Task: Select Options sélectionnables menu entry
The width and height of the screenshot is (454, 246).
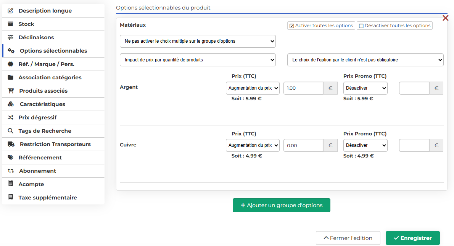Action: (53, 51)
